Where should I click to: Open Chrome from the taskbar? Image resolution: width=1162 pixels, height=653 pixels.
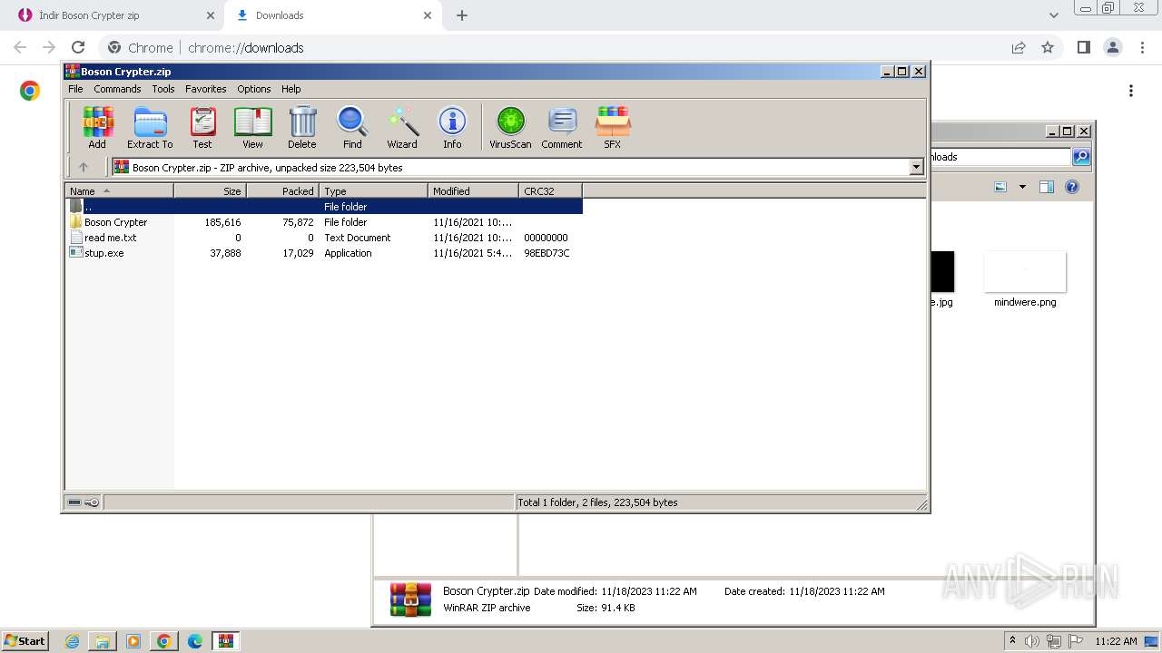(x=164, y=641)
